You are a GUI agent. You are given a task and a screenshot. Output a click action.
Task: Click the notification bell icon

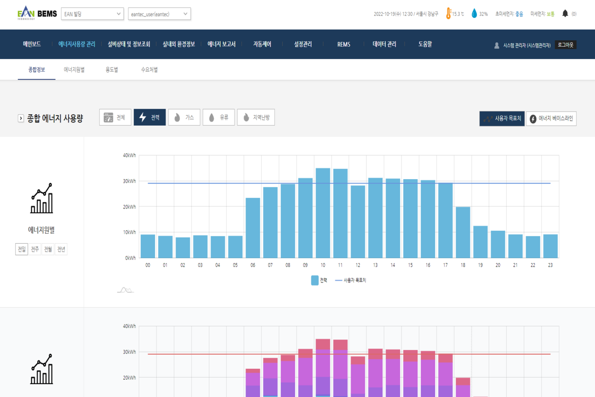pos(565,14)
